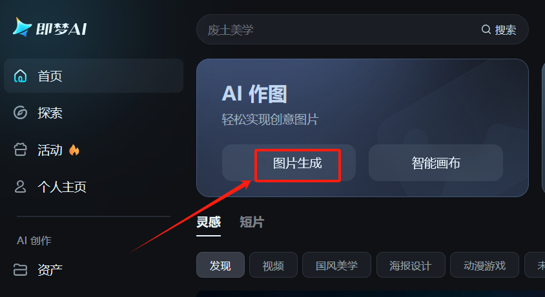Select the 视频 filter chip
Image resolution: width=545 pixels, height=297 pixels.
(x=274, y=265)
